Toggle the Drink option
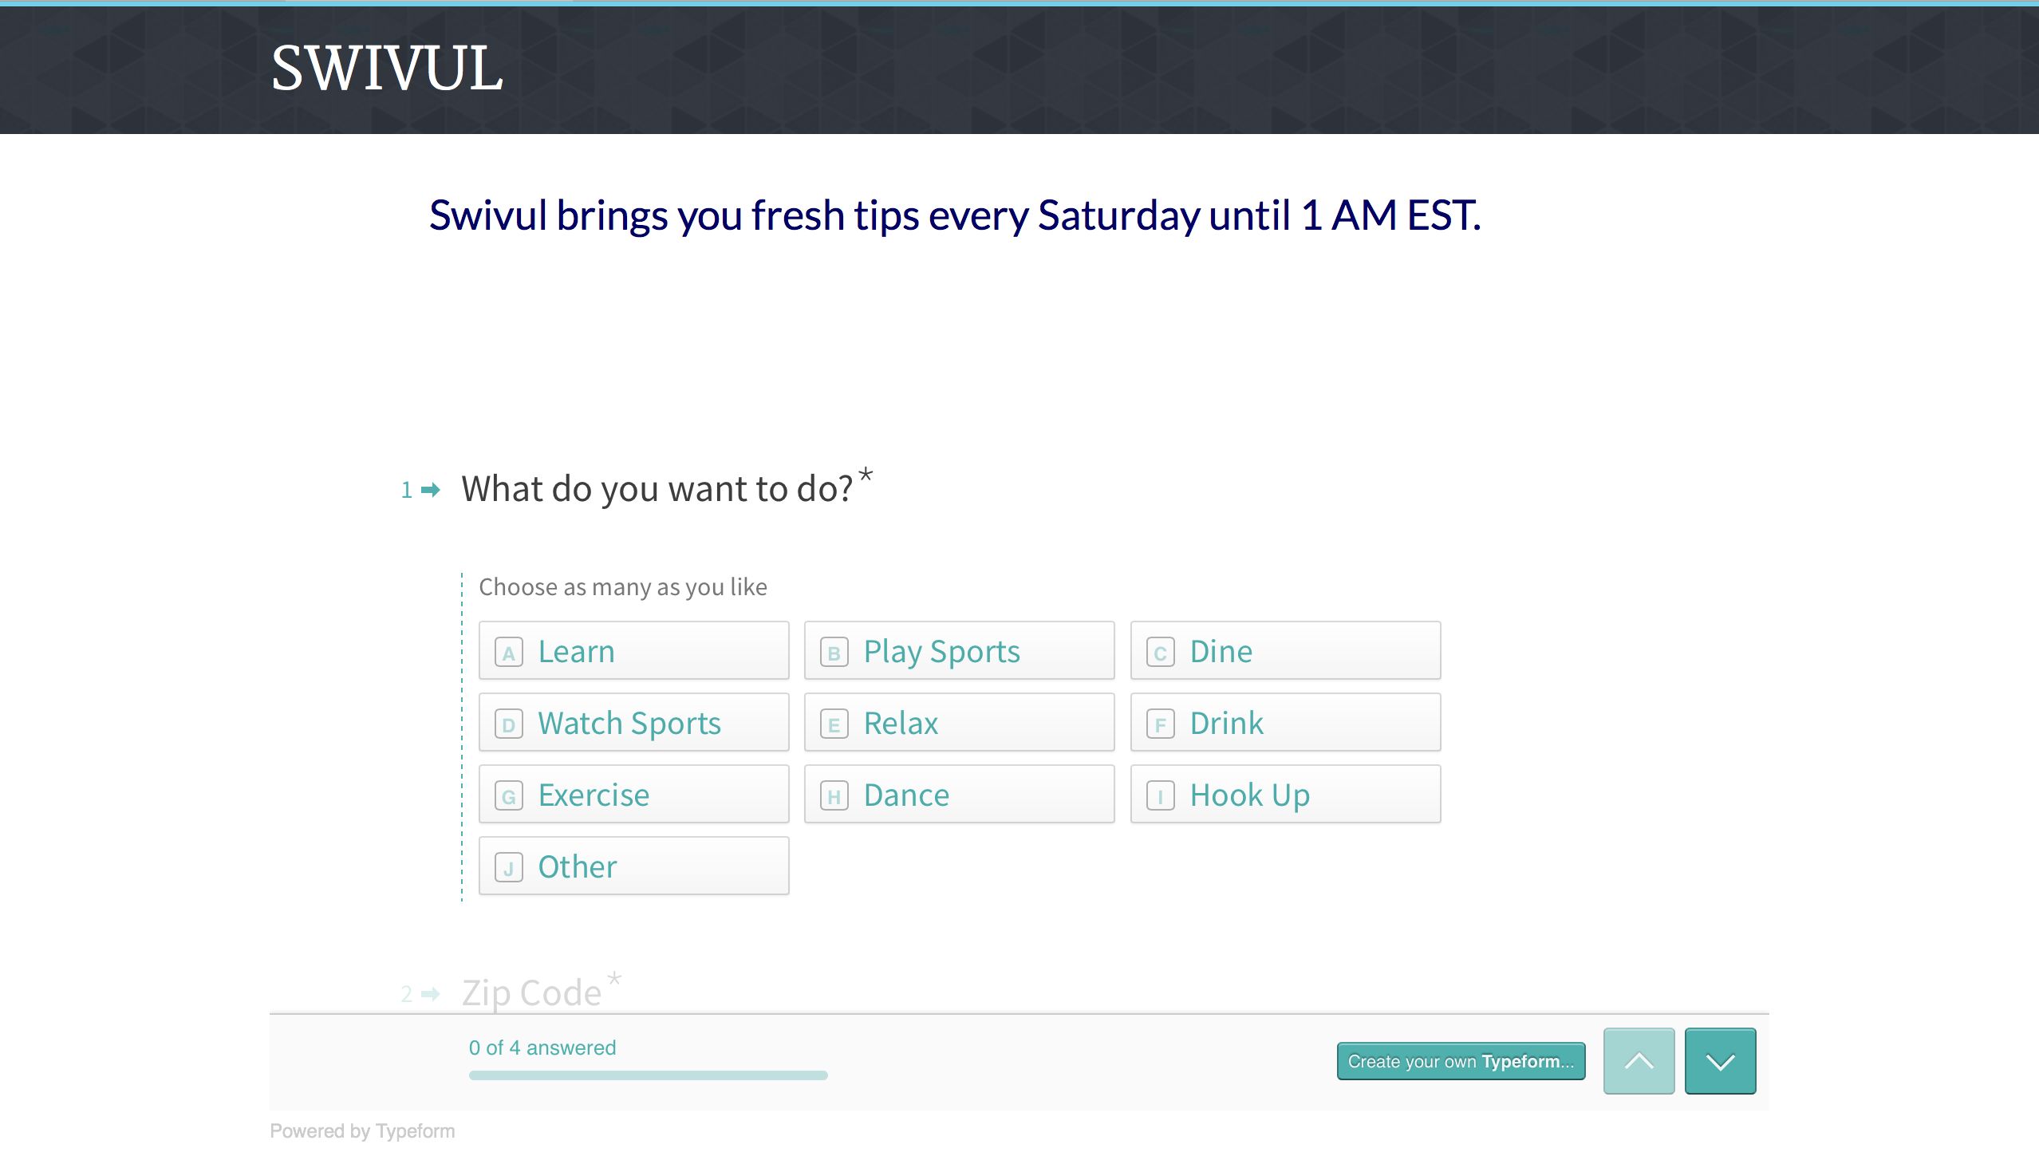The height and width of the screenshot is (1160, 2039). pyautogui.click(x=1285, y=723)
